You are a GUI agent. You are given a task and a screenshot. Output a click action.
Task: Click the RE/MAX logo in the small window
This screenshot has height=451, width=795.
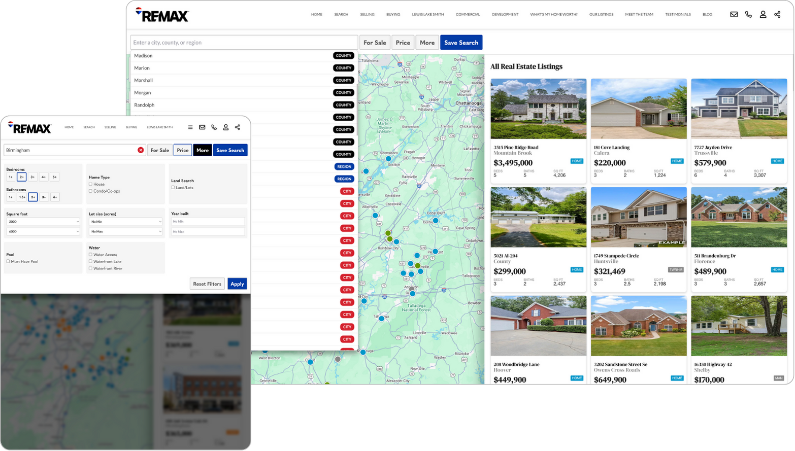tap(29, 127)
